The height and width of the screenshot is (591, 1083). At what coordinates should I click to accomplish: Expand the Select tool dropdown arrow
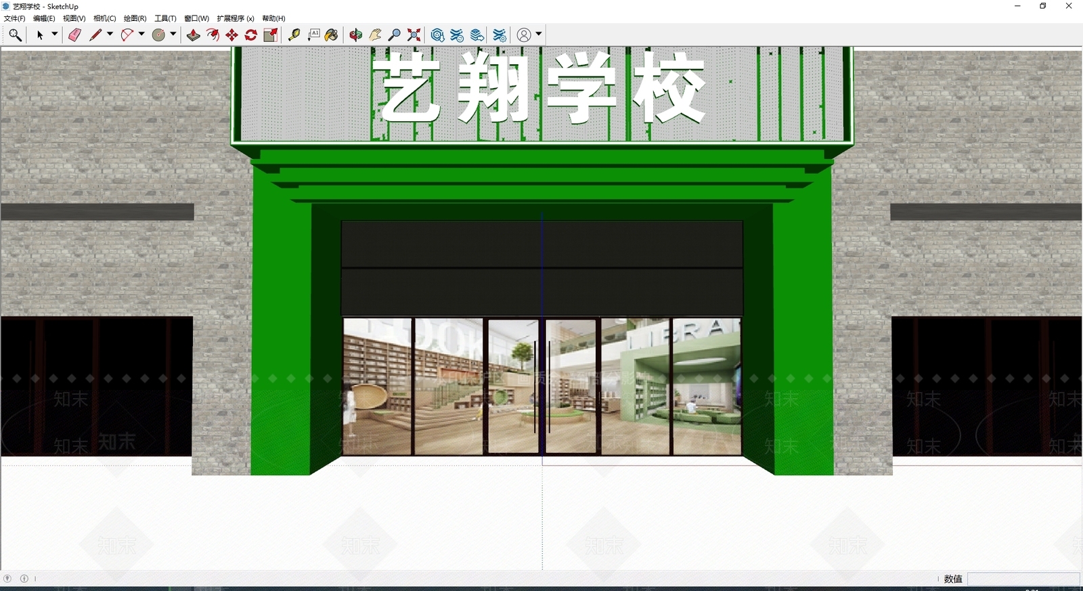click(x=55, y=35)
